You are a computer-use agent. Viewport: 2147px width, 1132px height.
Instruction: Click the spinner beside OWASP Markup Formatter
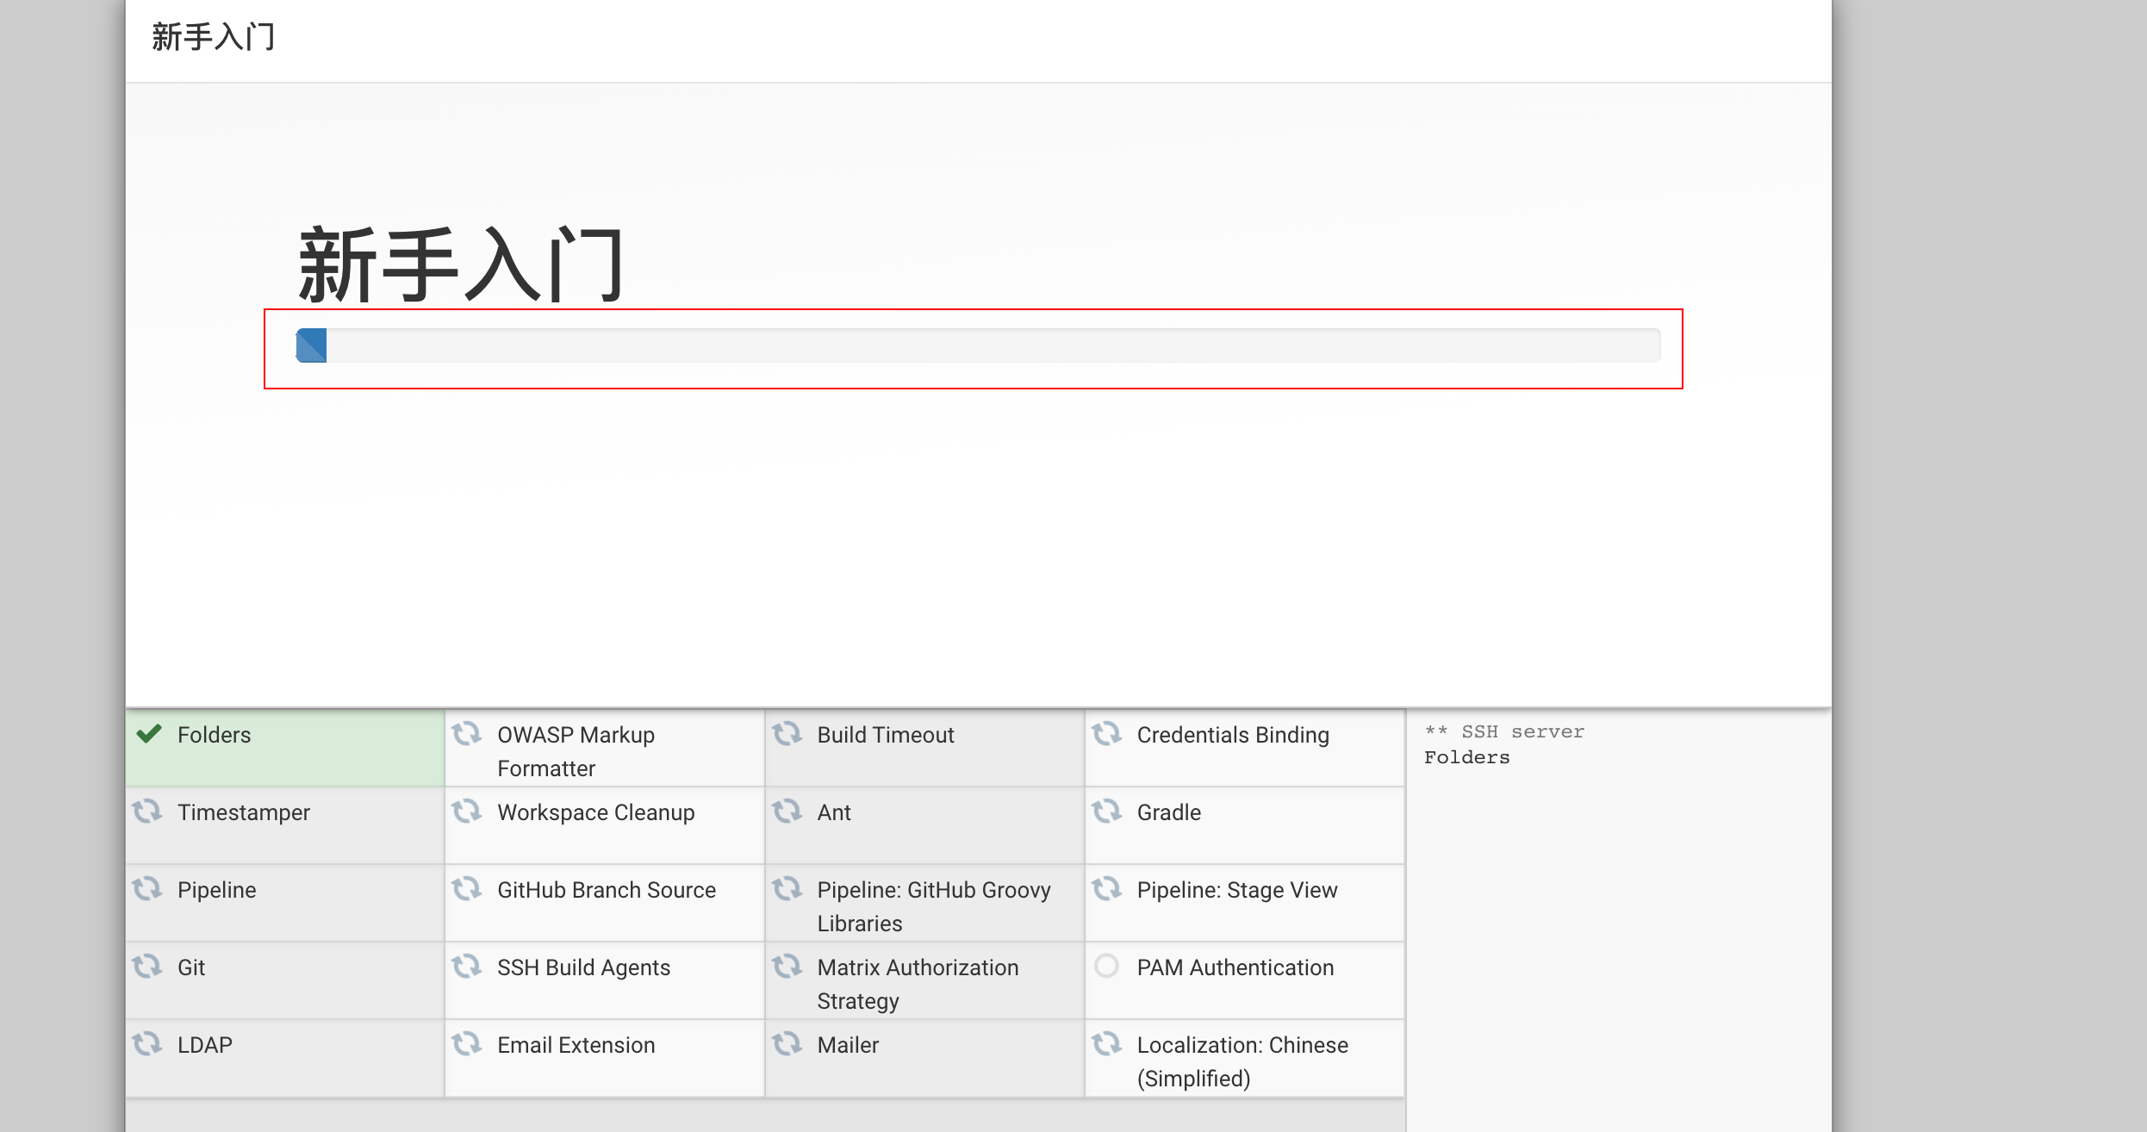[x=468, y=734]
